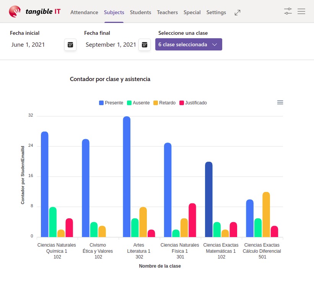
Task: Go to the Teachers tab
Action: [x=167, y=12]
